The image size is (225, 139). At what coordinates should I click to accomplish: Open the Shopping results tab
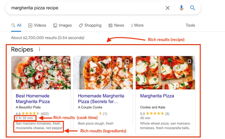tap(90, 25)
